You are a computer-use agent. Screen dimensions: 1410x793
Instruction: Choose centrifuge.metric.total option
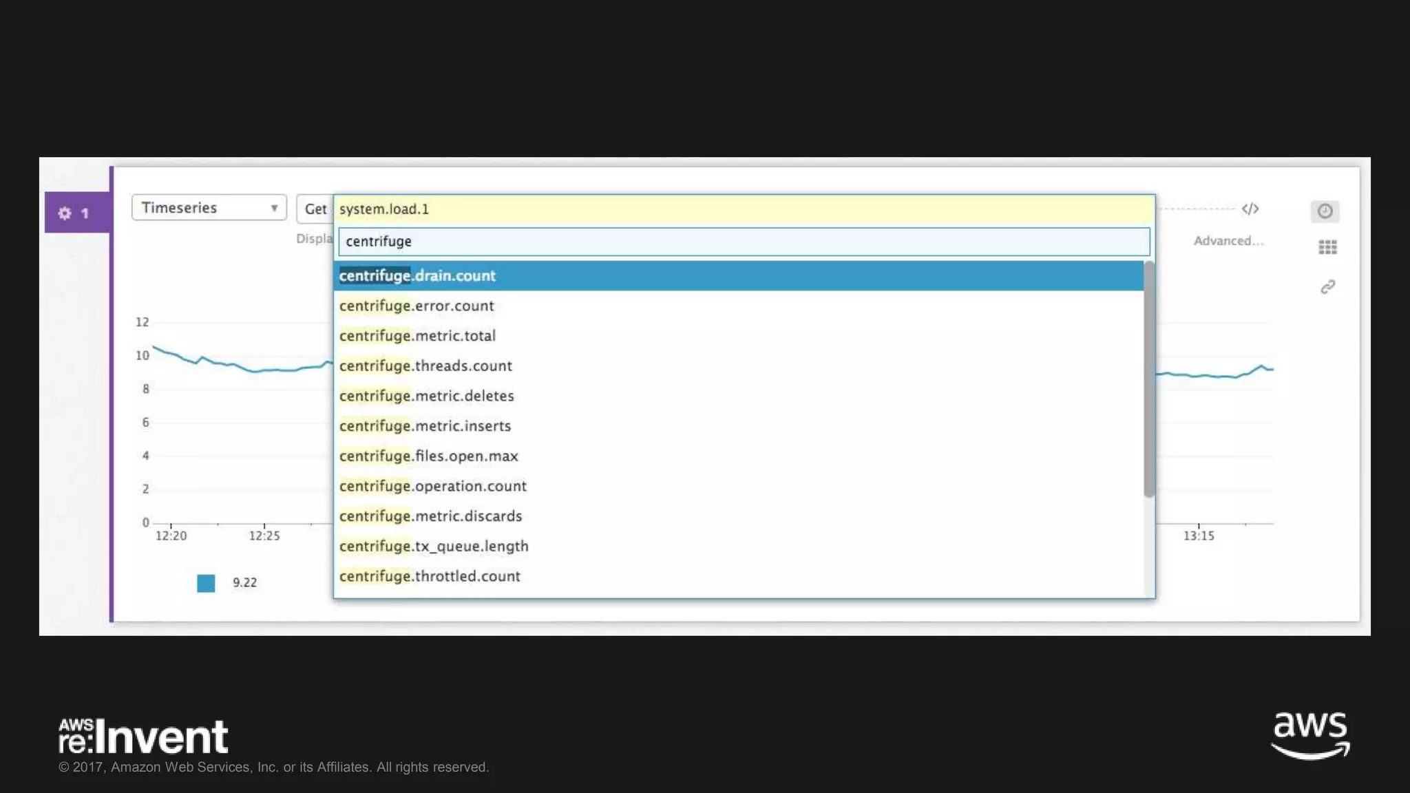click(x=417, y=336)
